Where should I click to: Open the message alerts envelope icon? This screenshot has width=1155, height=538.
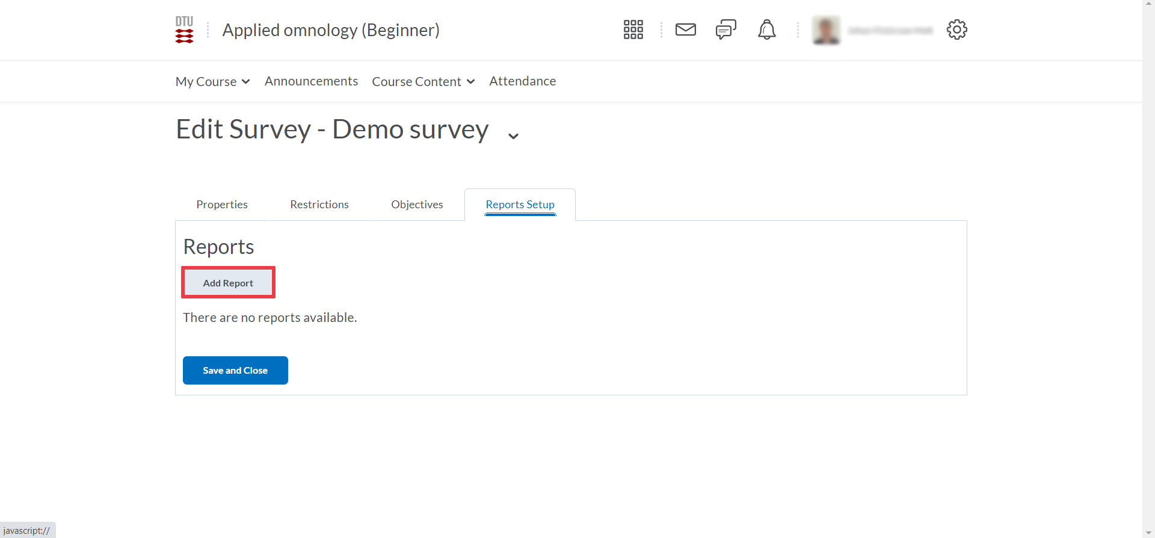(685, 29)
